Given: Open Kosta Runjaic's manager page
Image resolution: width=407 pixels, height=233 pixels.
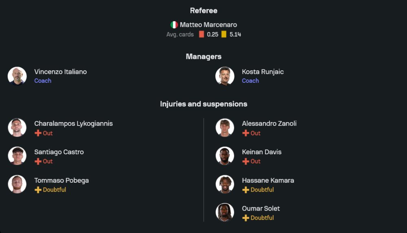Looking at the screenshot, I should (x=263, y=72).
